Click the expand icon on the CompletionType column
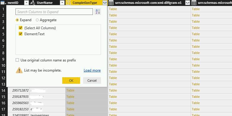 point(105,3)
